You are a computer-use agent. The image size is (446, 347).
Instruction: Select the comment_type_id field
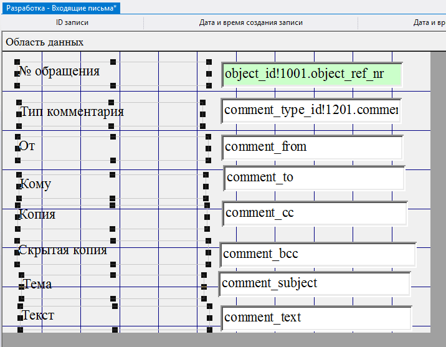311,110
